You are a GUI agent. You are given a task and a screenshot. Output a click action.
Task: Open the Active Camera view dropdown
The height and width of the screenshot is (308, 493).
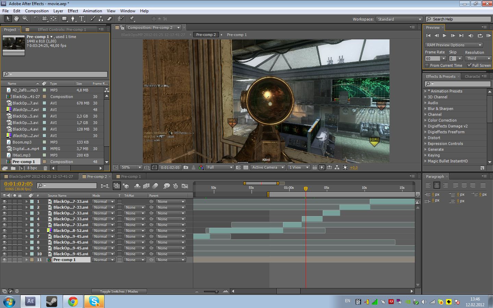tap(268, 168)
